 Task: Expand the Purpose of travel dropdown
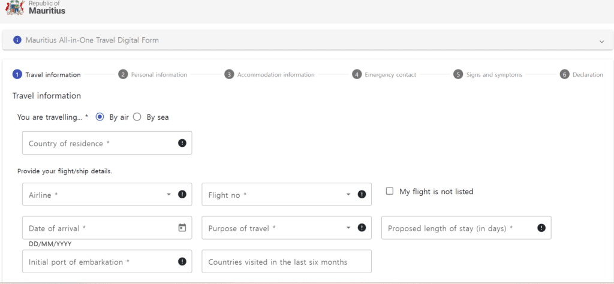[348, 228]
